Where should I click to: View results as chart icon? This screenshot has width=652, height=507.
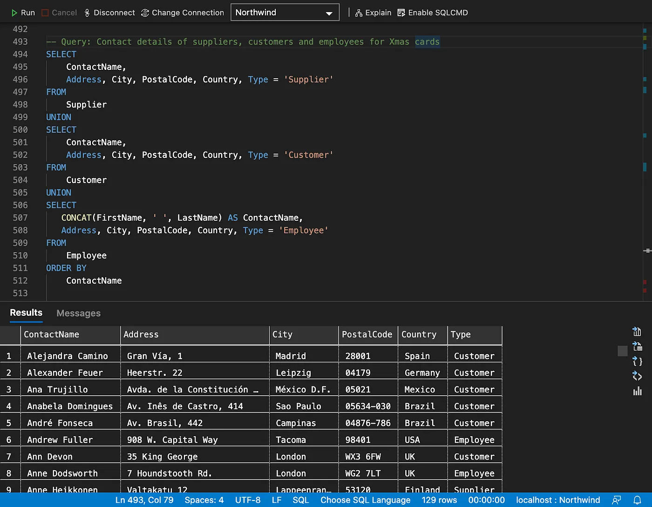point(637,391)
